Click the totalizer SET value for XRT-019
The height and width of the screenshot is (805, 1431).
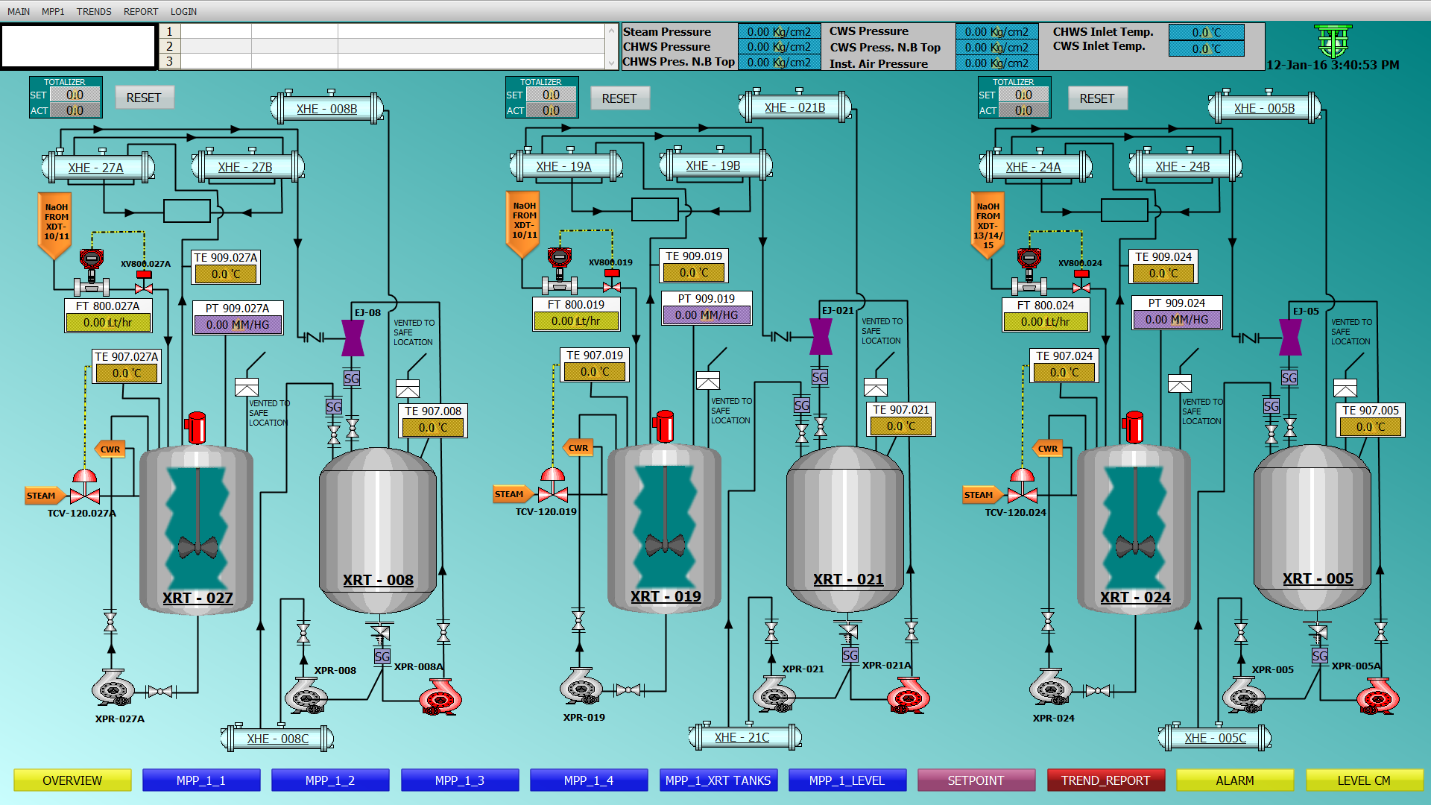click(551, 95)
